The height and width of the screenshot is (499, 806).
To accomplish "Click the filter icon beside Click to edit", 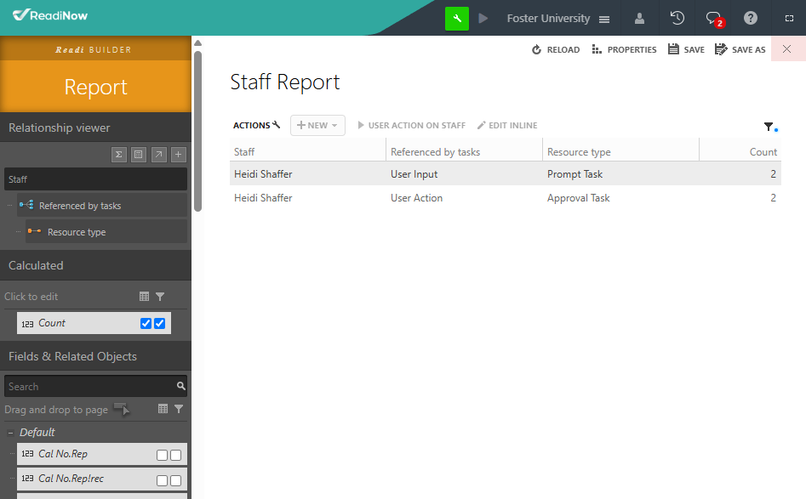I will point(160,297).
